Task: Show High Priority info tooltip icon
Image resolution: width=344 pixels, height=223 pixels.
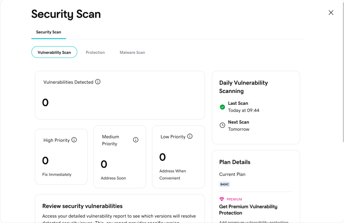Action: 74,140
